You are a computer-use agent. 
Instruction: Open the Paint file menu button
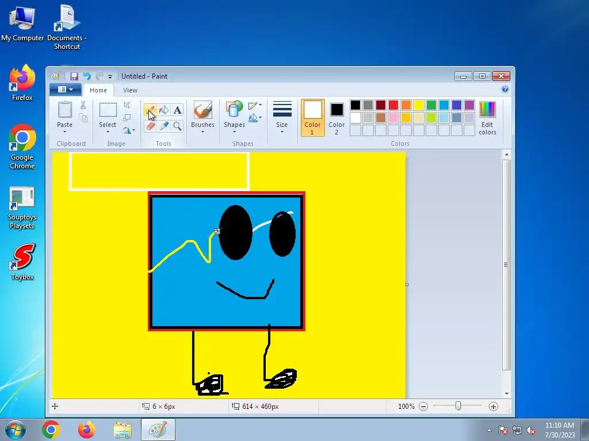coord(66,89)
